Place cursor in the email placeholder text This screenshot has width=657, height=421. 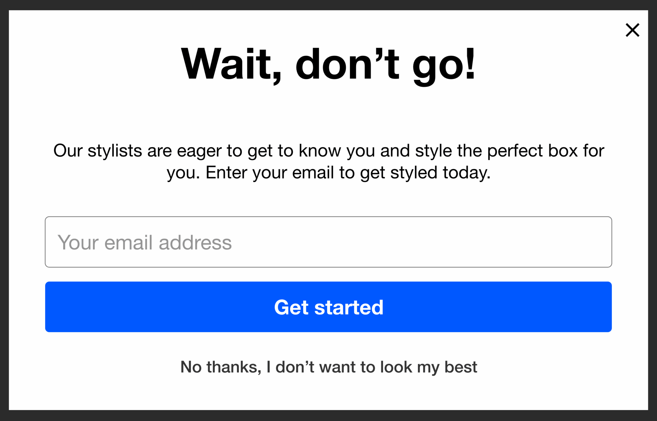tap(144, 243)
